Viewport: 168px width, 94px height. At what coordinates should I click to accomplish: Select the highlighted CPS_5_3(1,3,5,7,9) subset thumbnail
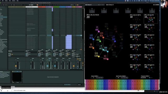tap(151, 19)
